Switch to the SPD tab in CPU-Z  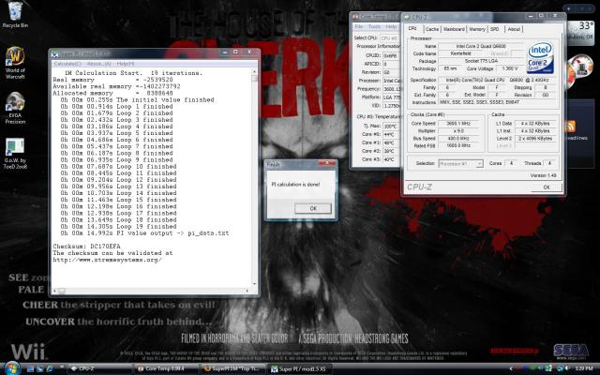495,29
